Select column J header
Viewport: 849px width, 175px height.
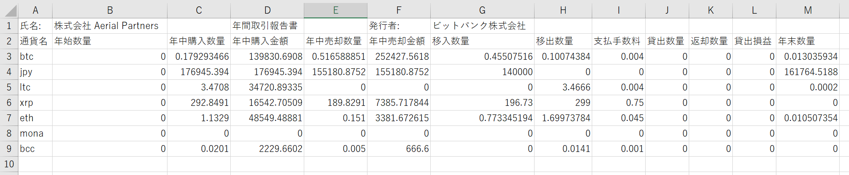[x=667, y=10]
